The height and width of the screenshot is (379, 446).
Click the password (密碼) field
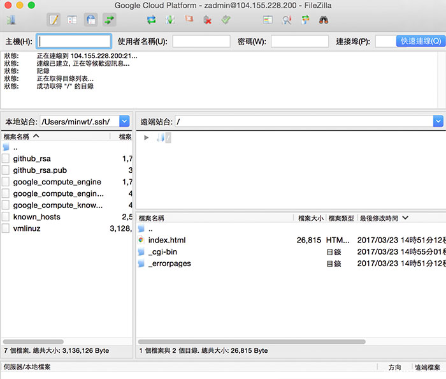[299, 41]
